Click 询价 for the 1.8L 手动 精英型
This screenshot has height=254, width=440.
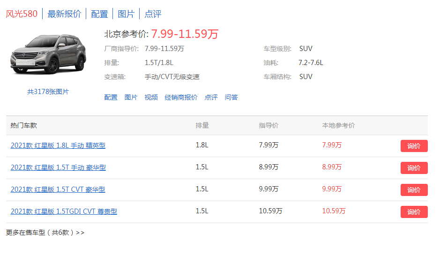click(414, 146)
